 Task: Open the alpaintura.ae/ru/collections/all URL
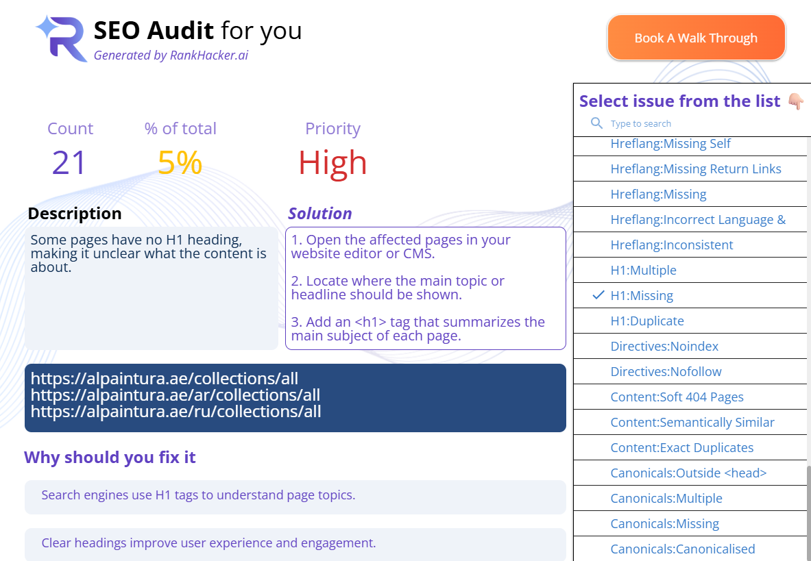tap(176, 412)
